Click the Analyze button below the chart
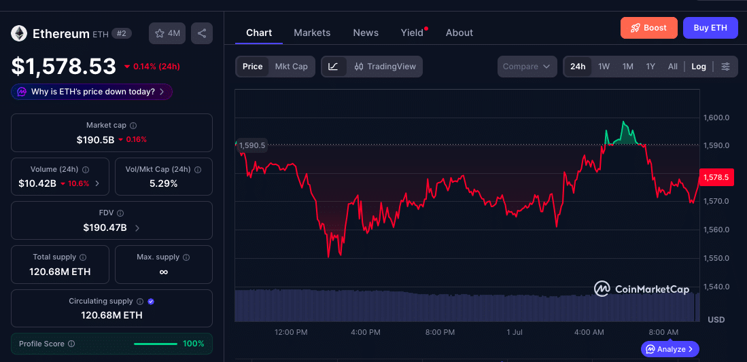 pos(670,349)
